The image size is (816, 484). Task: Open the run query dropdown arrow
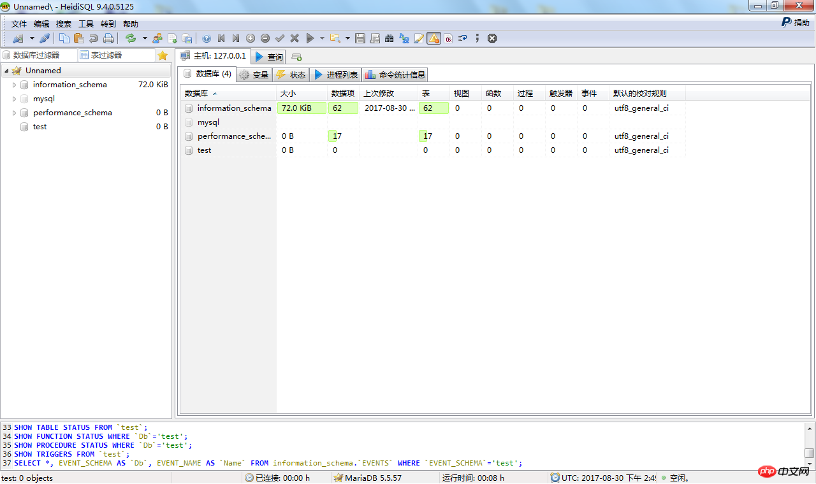coord(322,38)
